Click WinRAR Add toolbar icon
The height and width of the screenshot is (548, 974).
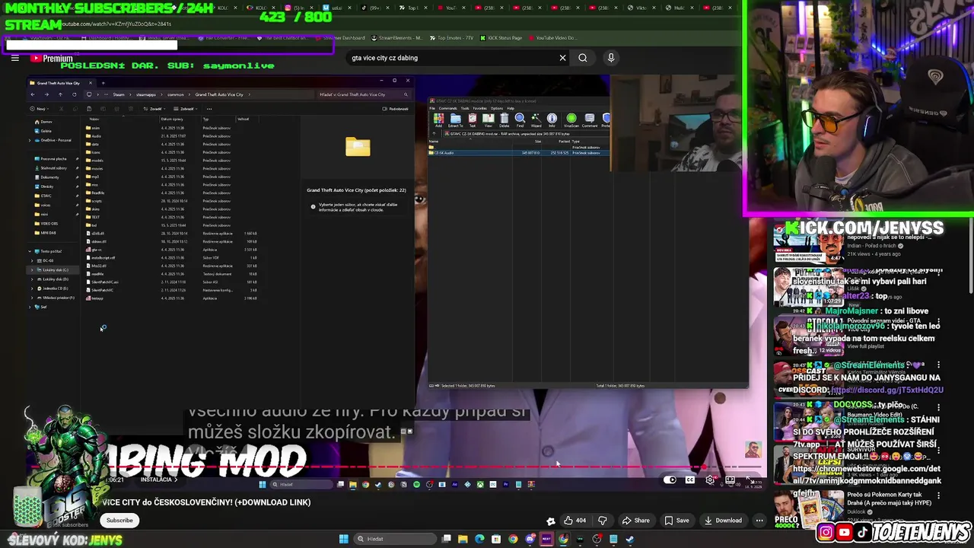click(438, 119)
